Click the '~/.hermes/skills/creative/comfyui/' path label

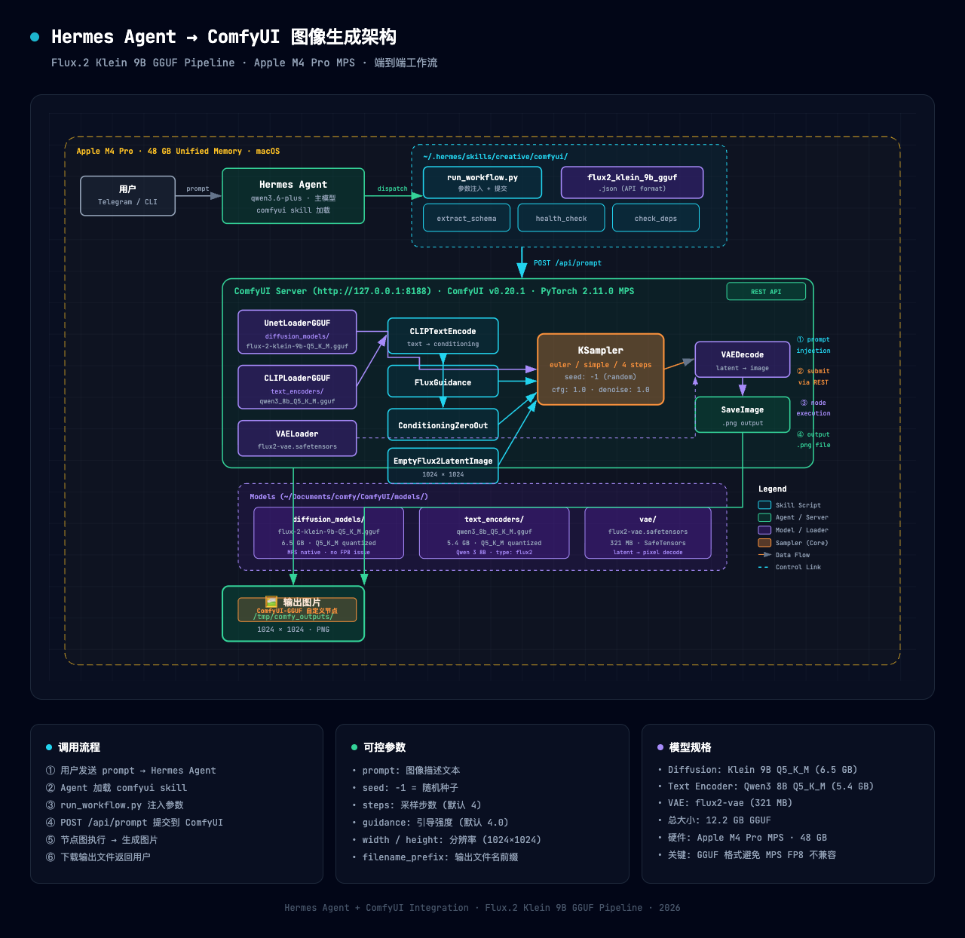(495, 157)
